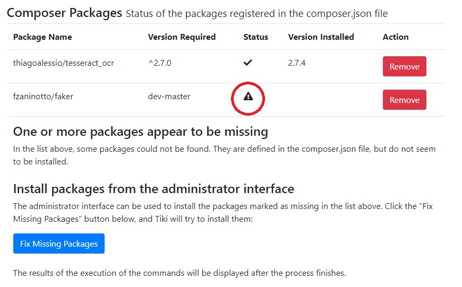The height and width of the screenshot is (287, 462).
Task: Remove the fzaninotto/faker package
Action: point(404,100)
